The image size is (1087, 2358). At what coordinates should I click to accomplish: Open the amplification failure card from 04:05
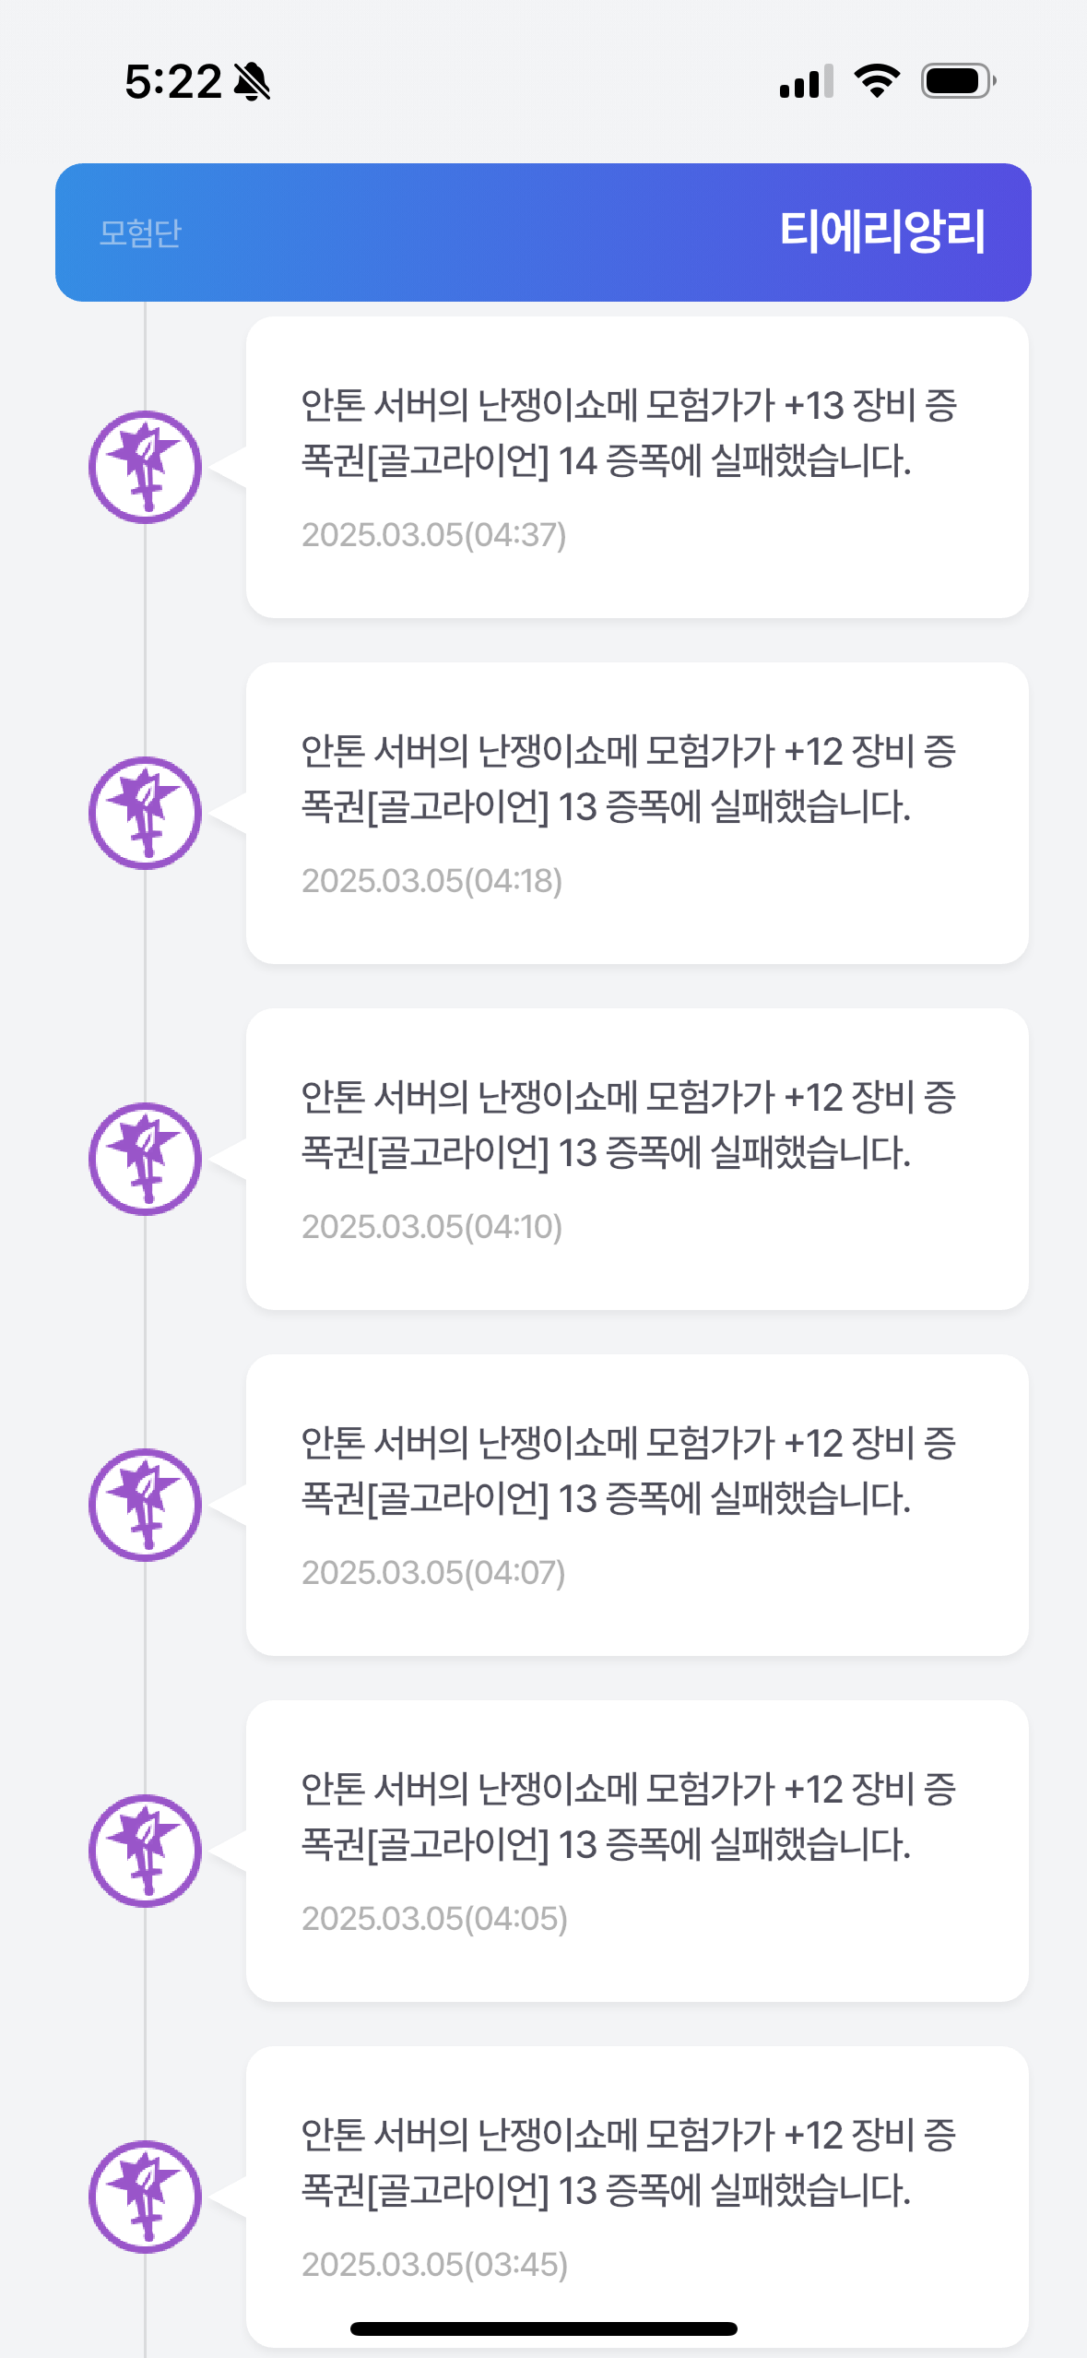[636, 1851]
